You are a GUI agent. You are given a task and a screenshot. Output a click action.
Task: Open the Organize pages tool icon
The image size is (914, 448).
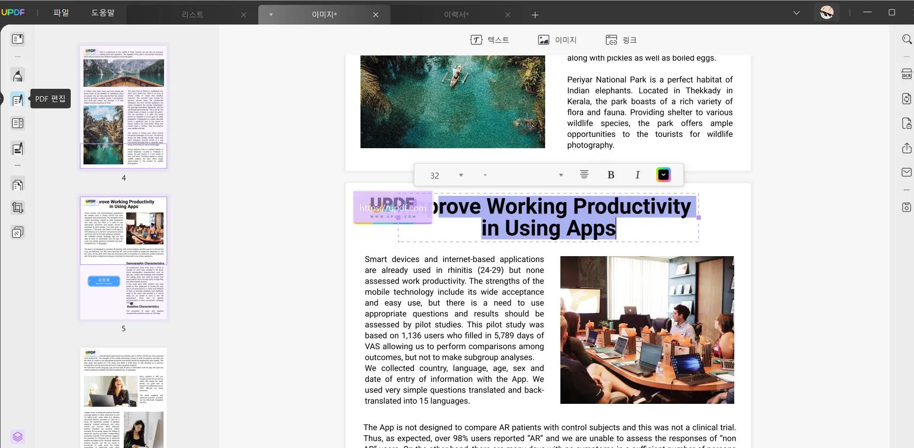click(x=18, y=123)
